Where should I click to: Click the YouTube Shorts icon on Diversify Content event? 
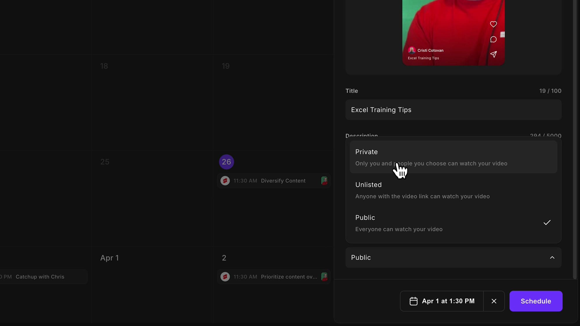point(225,181)
